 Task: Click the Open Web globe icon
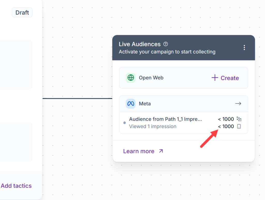click(x=131, y=78)
